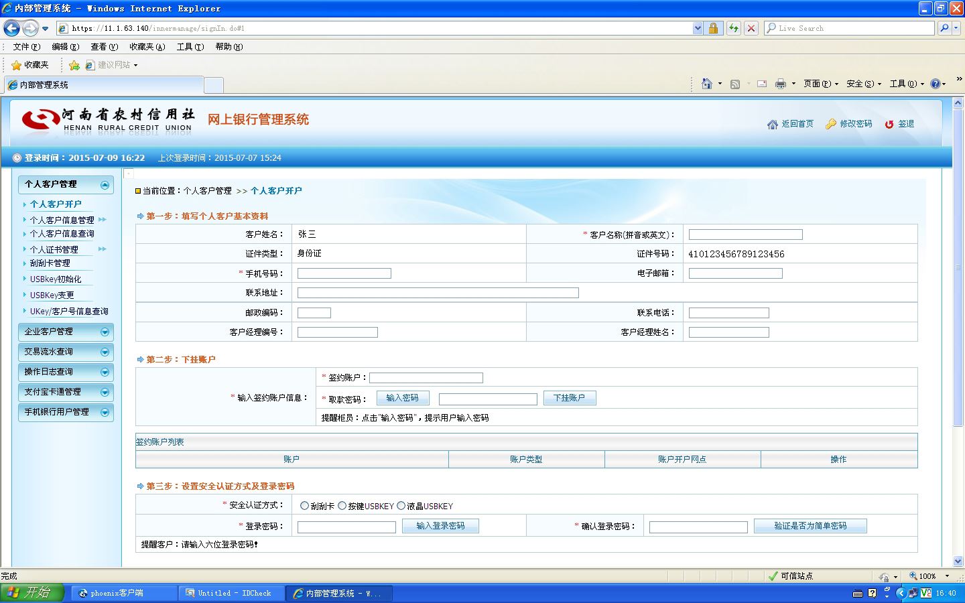This screenshot has width=965, height=603.
Task: Open 帮助 menu
Action: [x=229, y=47]
